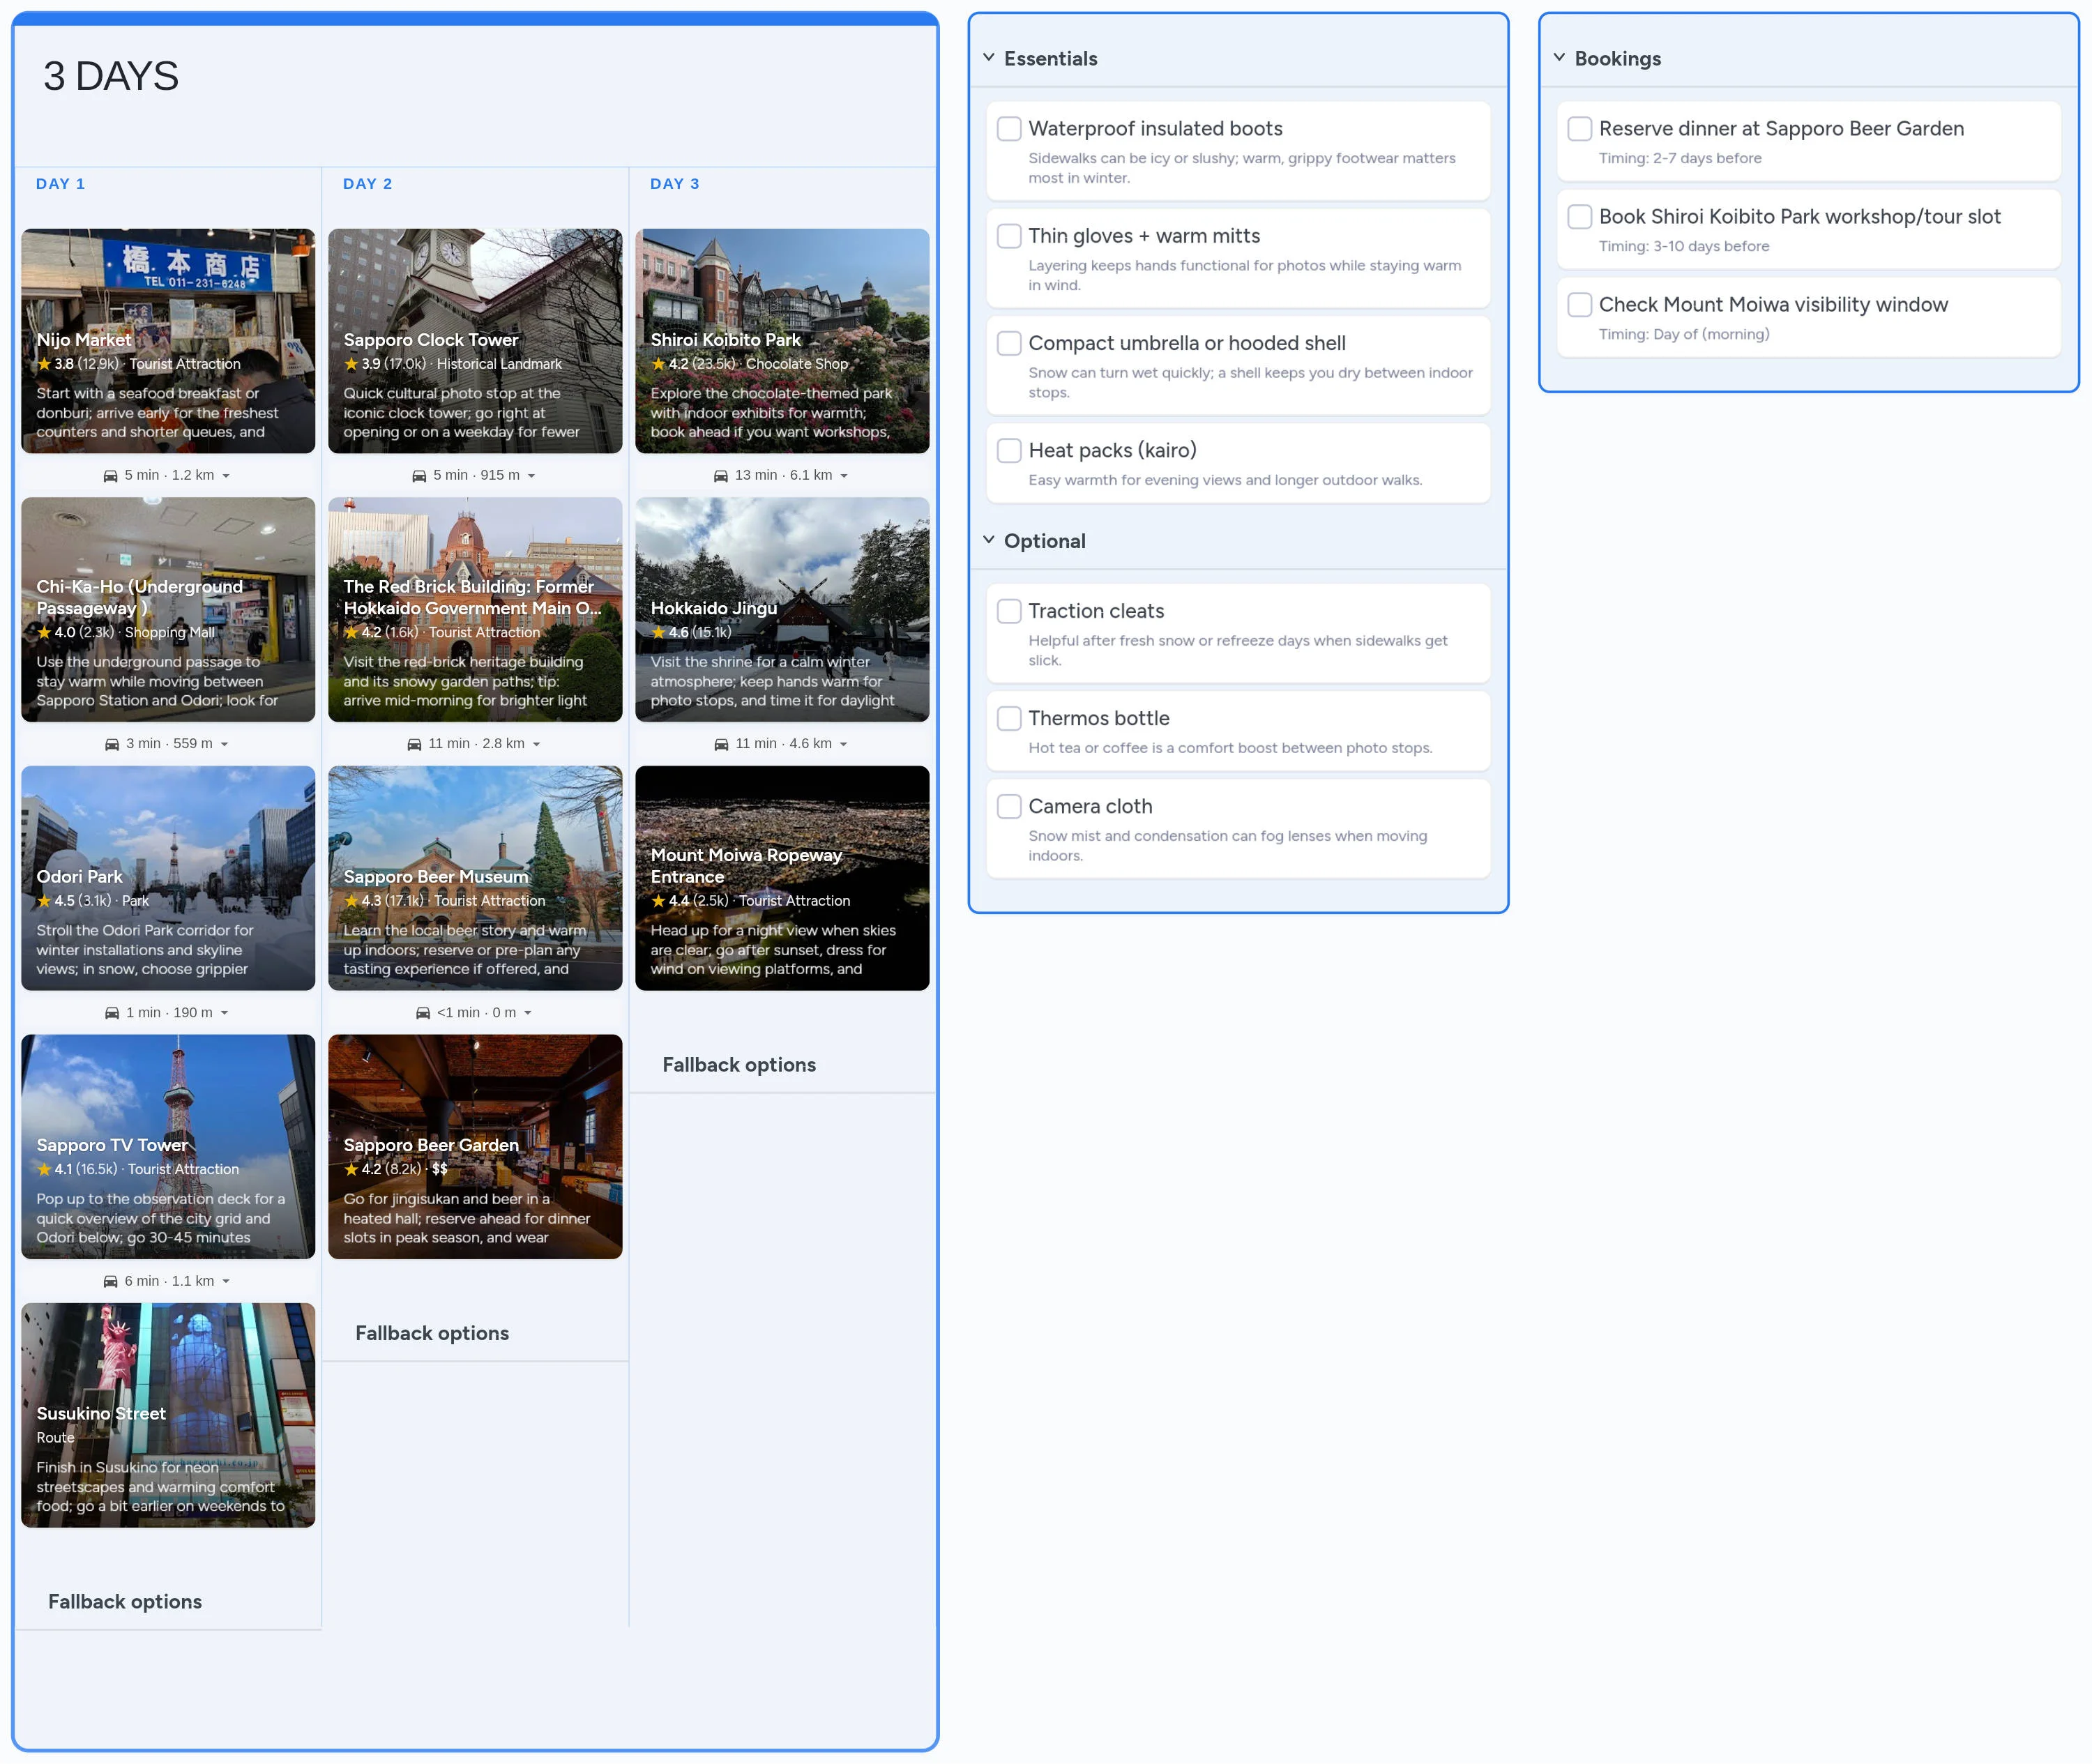Screen dimensions: 2092x1764
Task: Click the Susukino Street card thumbnail
Action: [x=168, y=1415]
